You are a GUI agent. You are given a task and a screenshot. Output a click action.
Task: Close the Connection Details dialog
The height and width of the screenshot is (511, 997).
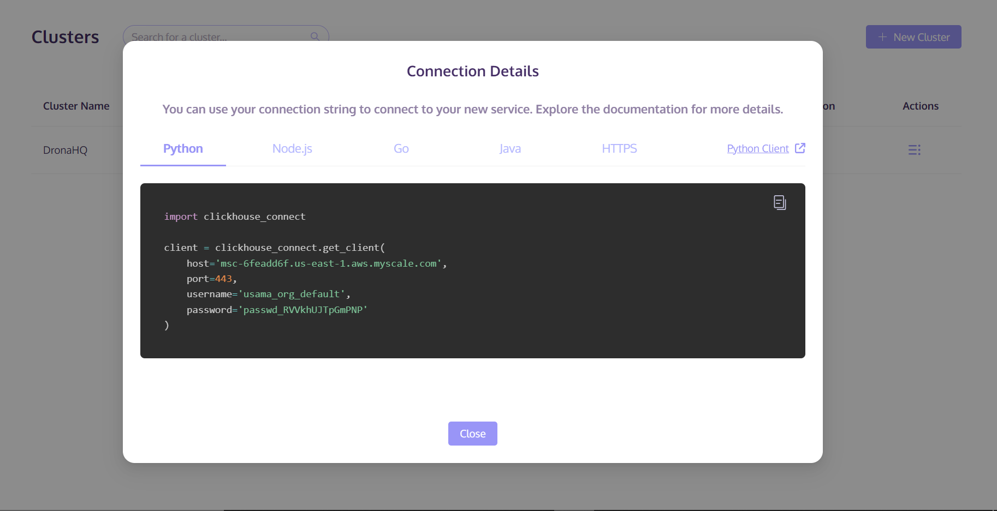[x=473, y=434]
